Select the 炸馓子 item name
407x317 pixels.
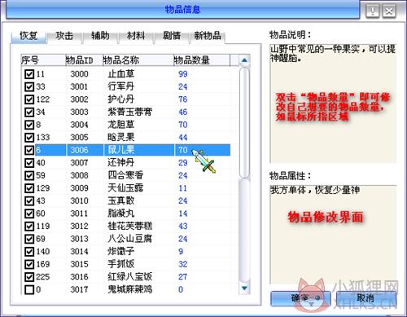(120, 252)
